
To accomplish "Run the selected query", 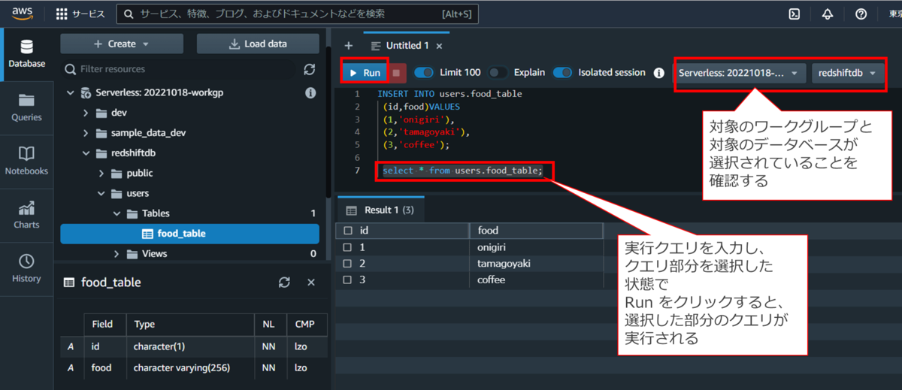I will 364,73.
